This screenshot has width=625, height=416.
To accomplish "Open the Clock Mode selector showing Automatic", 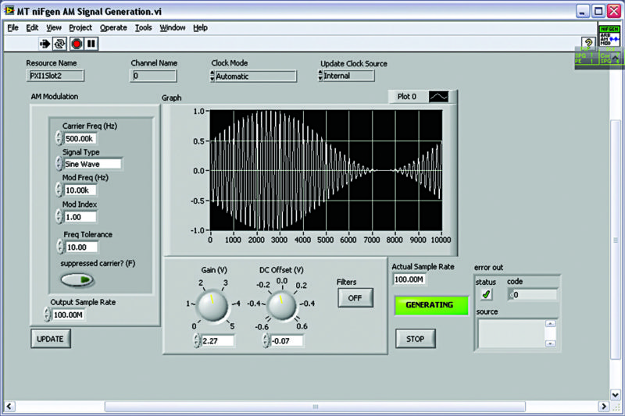I will tap(255, 76).
